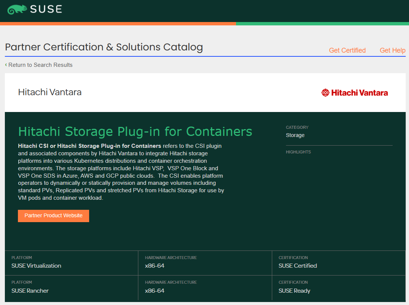Go back via Return to Search Results
409x305 pixels.
click(39, 65)
